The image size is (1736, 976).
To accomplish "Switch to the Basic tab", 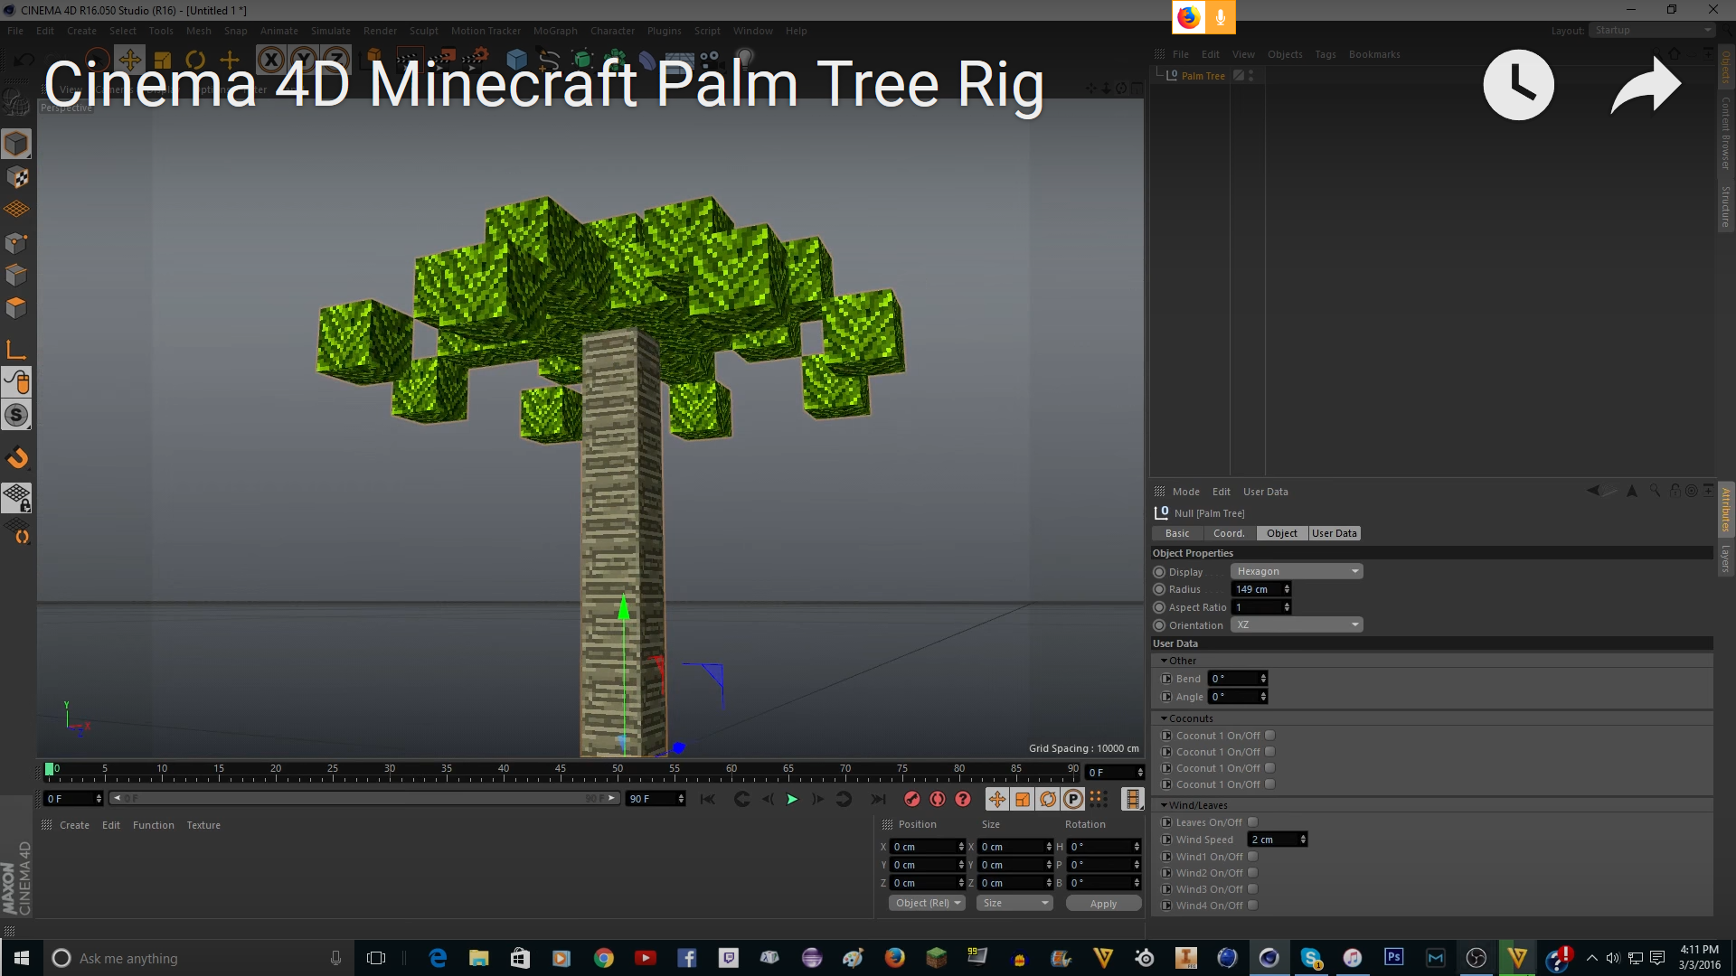I will pyautogui.click(x=1177, y=533).
